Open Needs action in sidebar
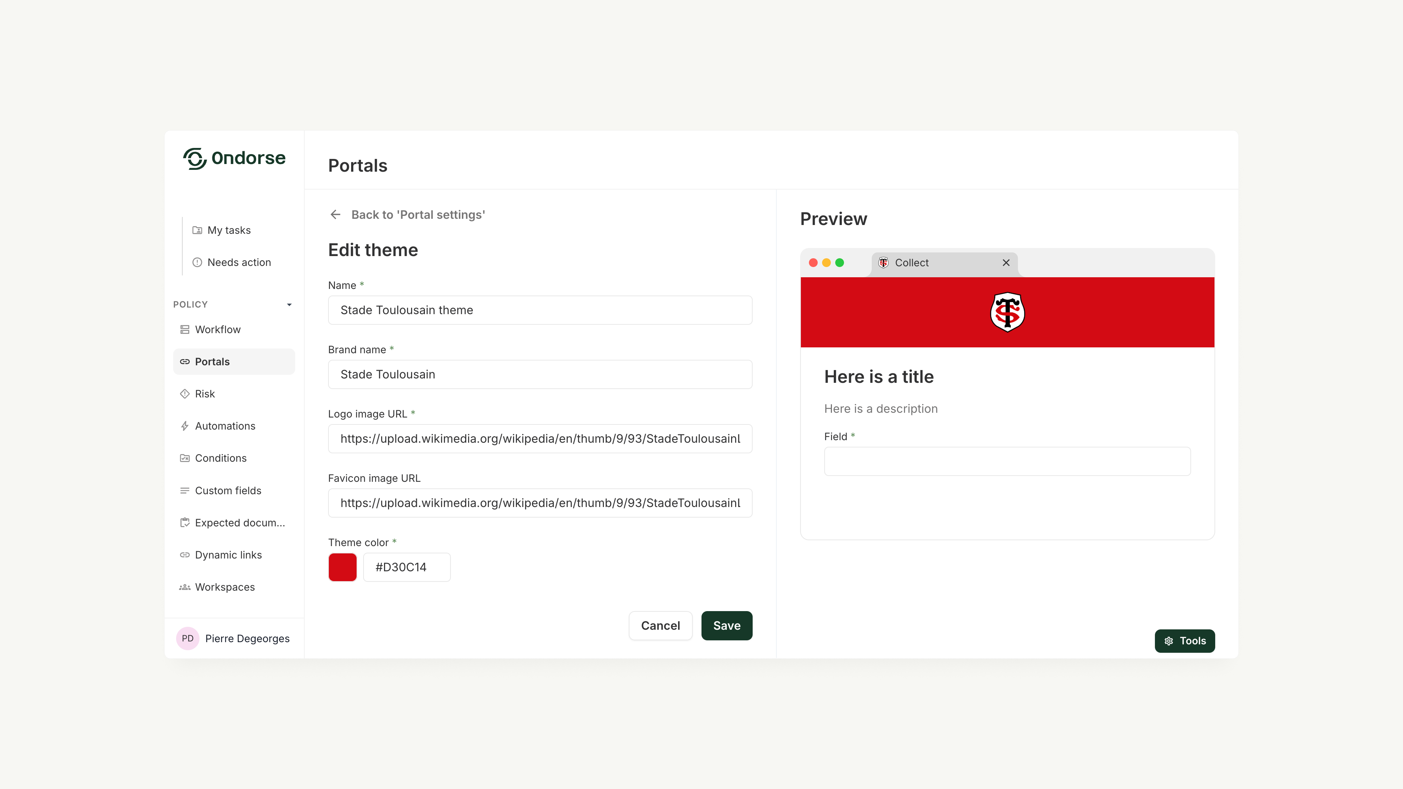 point(239,263)
